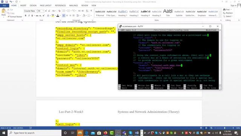This screenshot has width=241, height=136.
Task: Open Firefox from the taskbar
Action: [105, 133]
